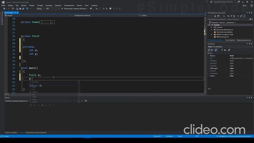Click the notifications flag icon
The width and height of the screenshot is (254, 143).
coord(207,2)
